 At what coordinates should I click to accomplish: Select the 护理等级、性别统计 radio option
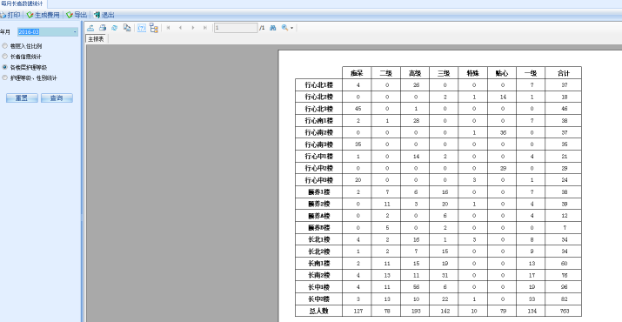[30, 78]
